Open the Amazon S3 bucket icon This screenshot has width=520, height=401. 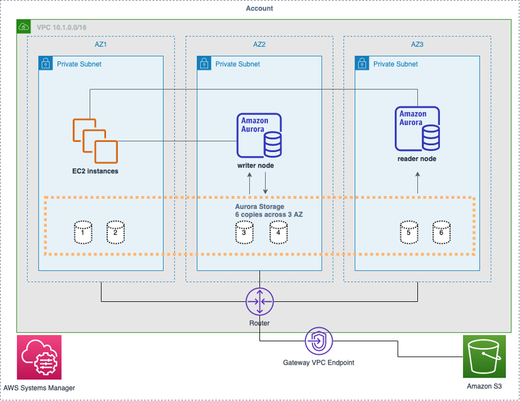[x=484, y=356]
